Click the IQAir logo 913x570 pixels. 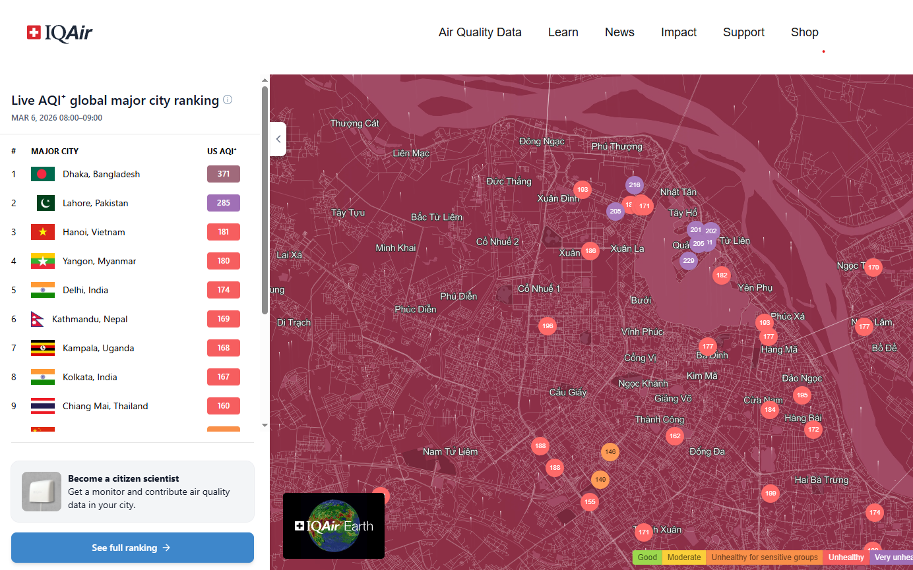coord(60,32)
